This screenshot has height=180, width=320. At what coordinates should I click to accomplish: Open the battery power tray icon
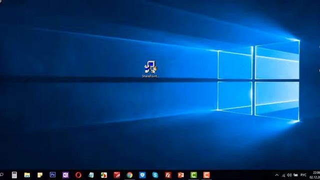tap(295, 175)
